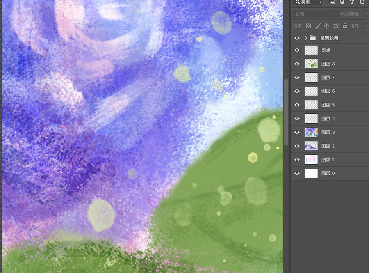Click the 图层 7 transparent thumbnail
369x273 pixels.
coord(311,78)
